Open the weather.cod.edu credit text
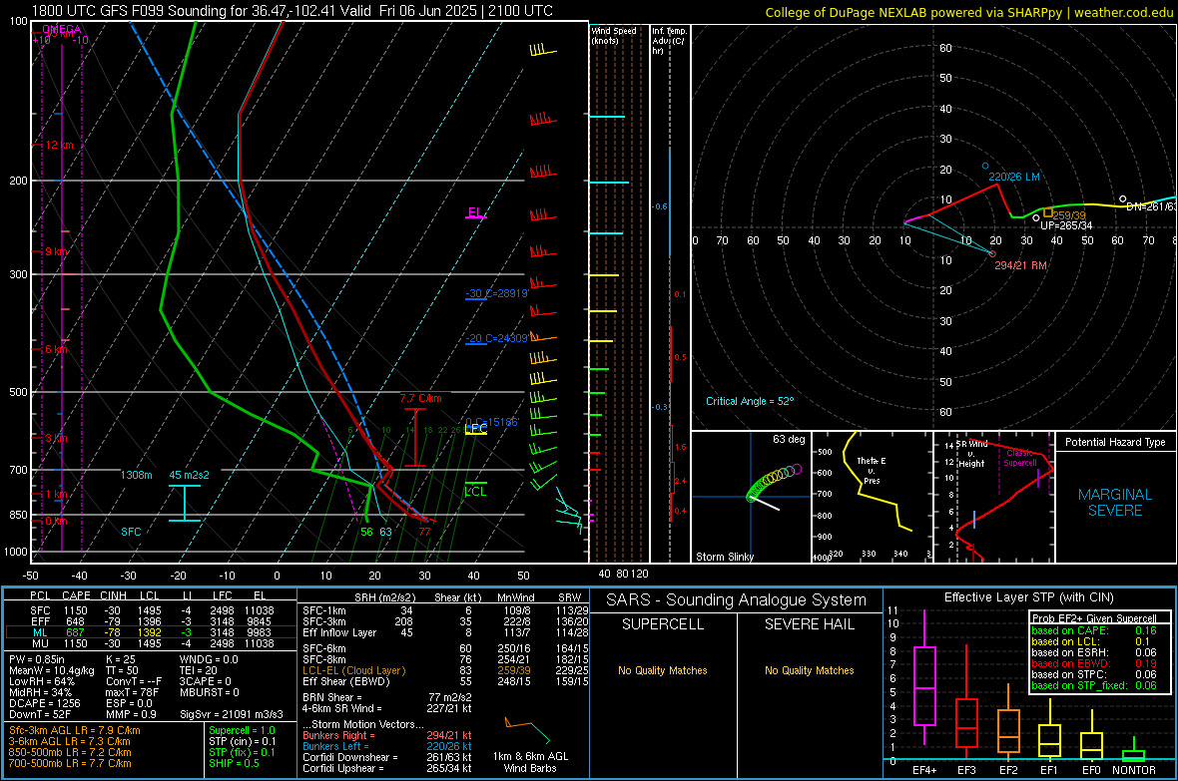1178x781 pixels. (1123, 12)
